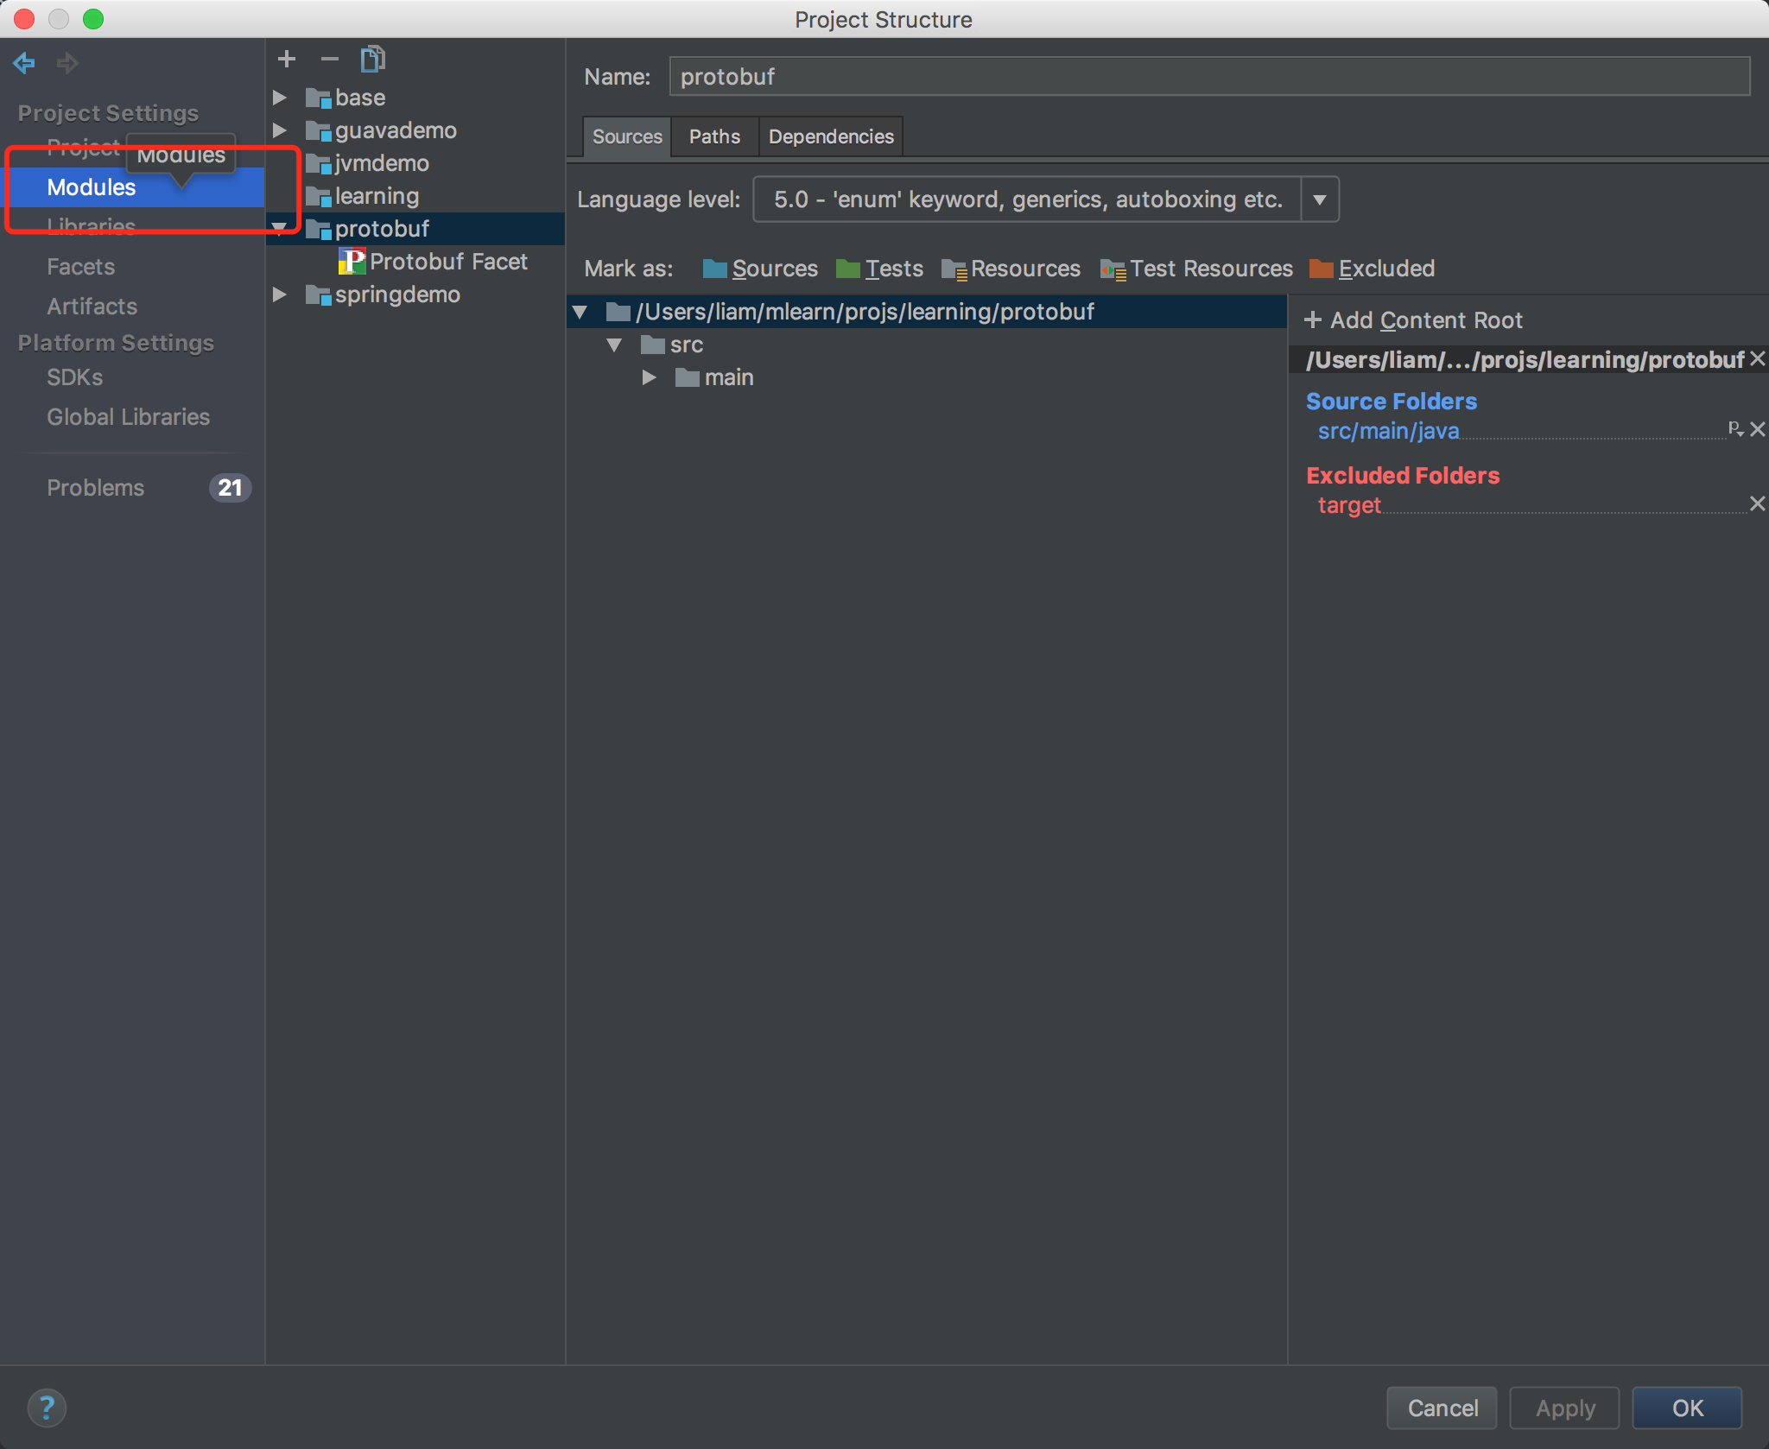This screenshot has width=1769, height=1449.
Task: Remove the target excluded folder with its X
Action: coord(1757,503)
